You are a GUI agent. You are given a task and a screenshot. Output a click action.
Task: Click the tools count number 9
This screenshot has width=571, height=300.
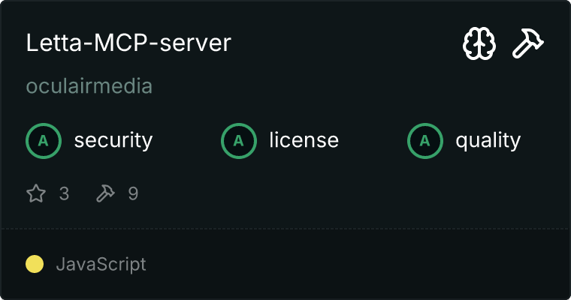133,194
